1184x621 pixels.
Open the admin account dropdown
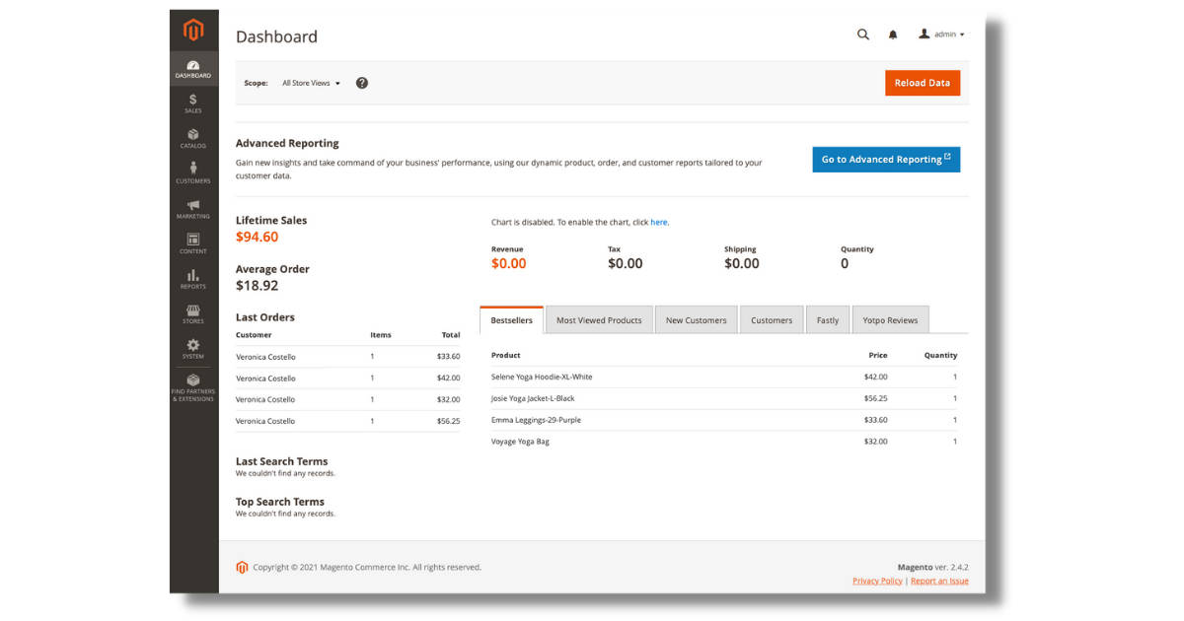(x=939, y=34)
